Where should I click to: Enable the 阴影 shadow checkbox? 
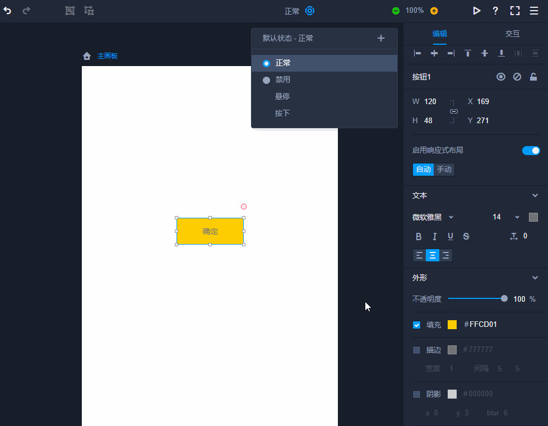(416, 394)
